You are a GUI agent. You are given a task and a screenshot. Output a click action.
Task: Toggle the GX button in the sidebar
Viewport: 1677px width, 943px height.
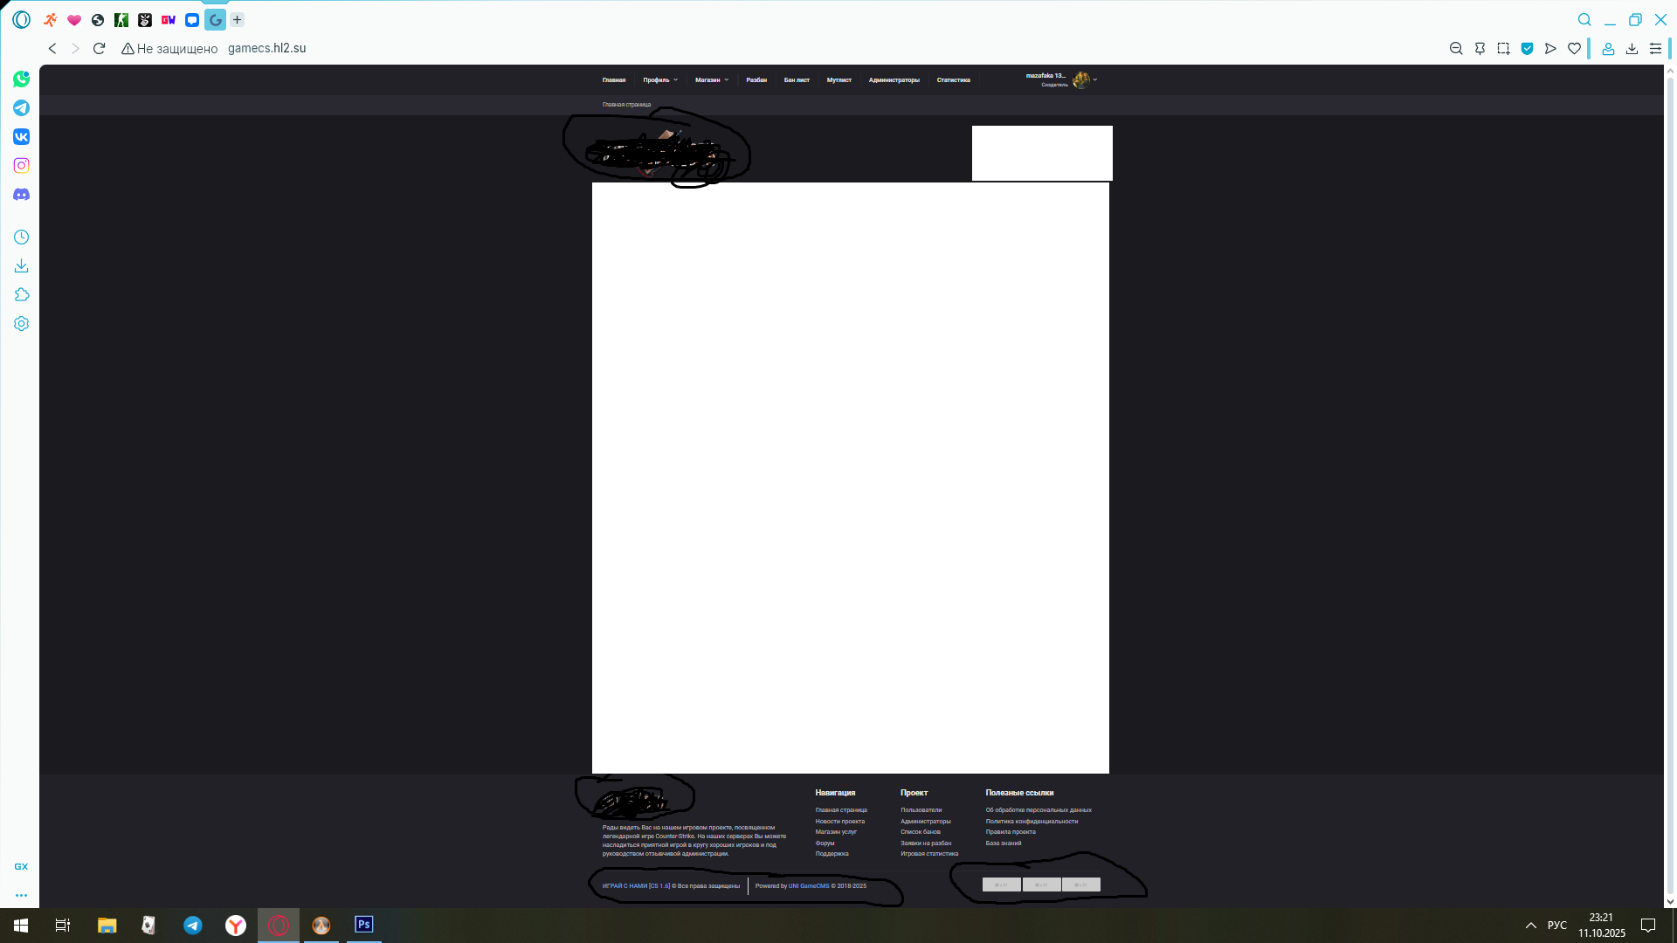[21, 867]
